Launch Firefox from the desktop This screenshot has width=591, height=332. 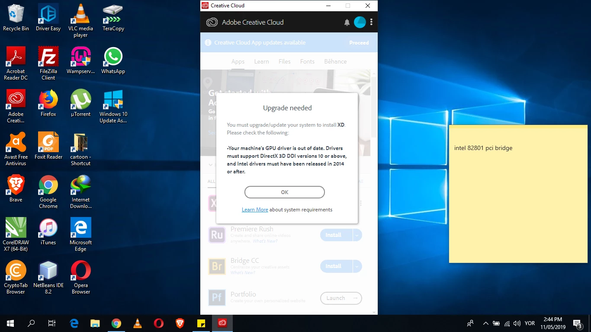(48, 103)
